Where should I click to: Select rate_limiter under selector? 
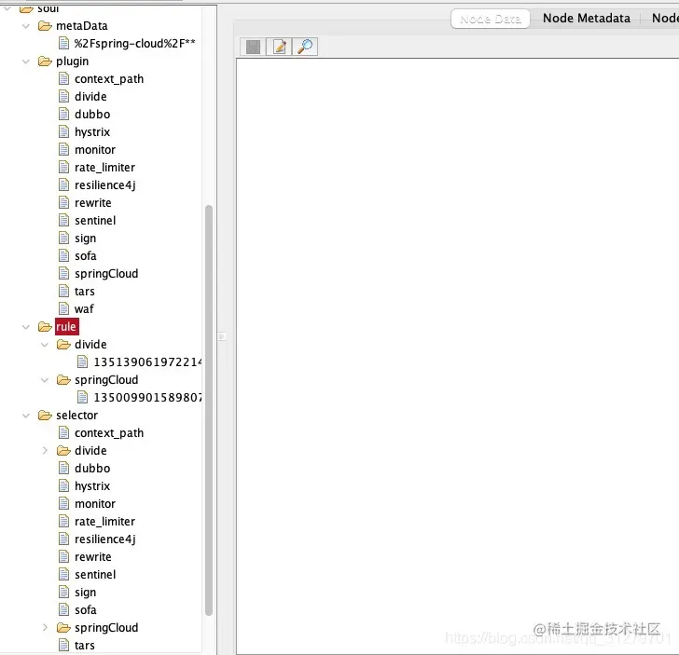coord(104,522)
